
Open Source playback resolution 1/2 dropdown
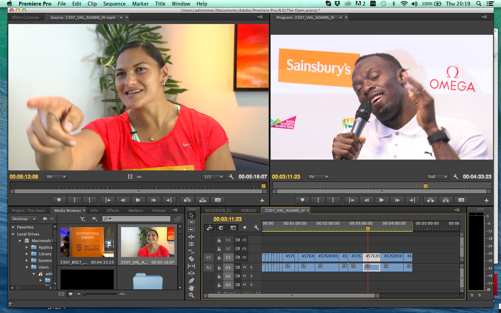(213, 177)
